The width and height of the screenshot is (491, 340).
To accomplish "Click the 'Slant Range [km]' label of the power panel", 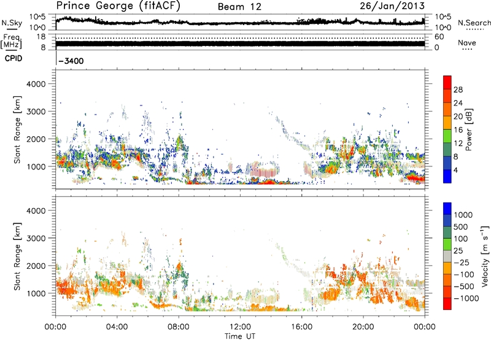I will pos(17,129).
